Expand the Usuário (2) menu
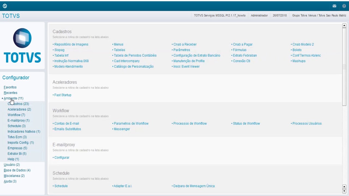This screenshot has height=196, width=349. pos(12,165)
